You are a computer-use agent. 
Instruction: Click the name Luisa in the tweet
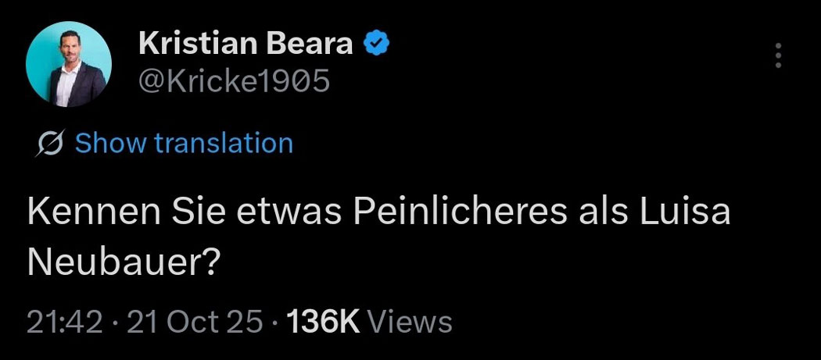[685, 214]
